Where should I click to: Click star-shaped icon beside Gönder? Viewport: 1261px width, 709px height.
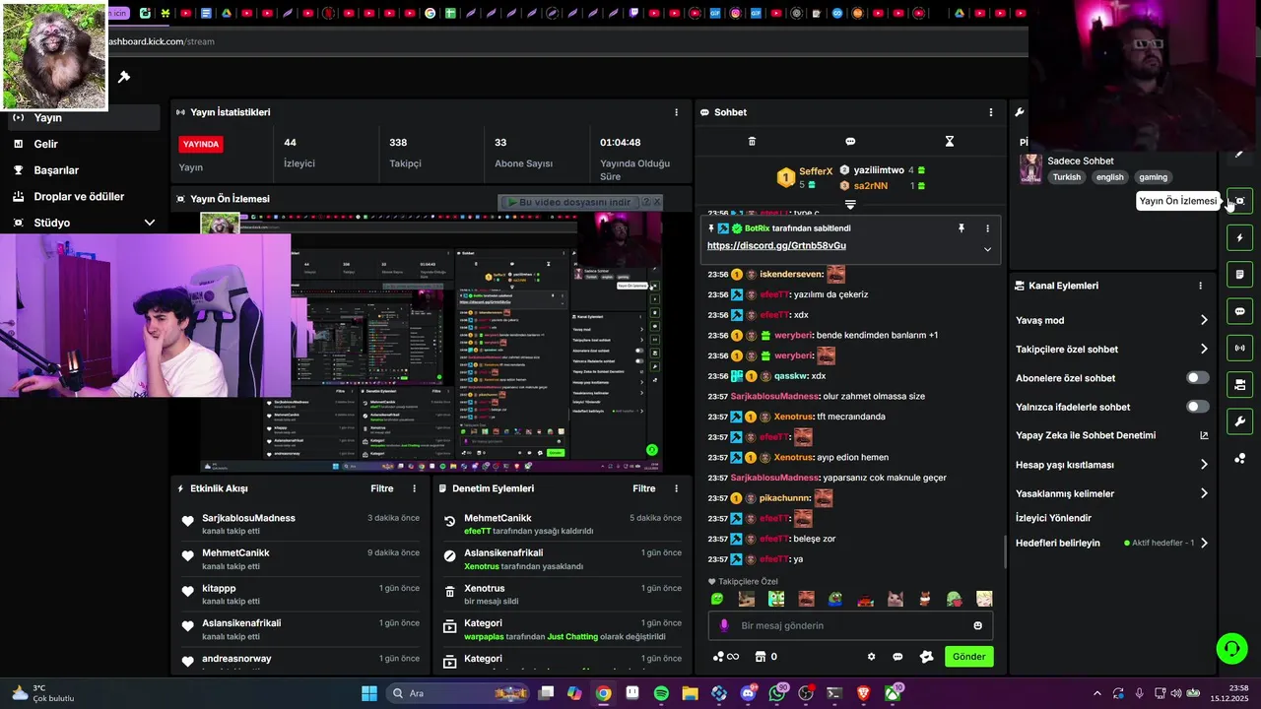(x=926, y=657)
